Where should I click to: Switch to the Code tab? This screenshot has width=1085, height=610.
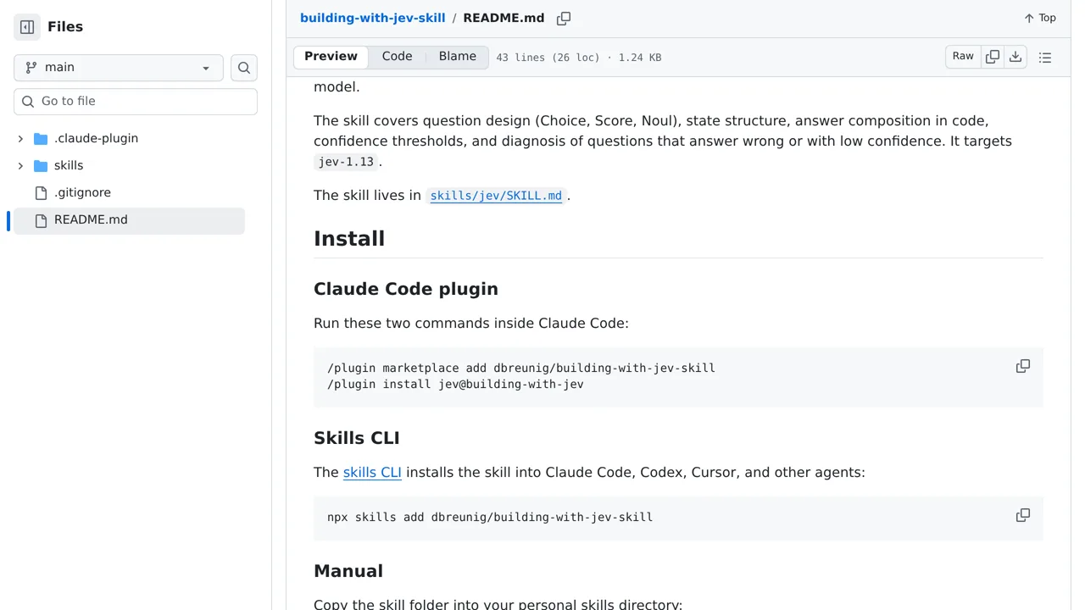[397, 57]
